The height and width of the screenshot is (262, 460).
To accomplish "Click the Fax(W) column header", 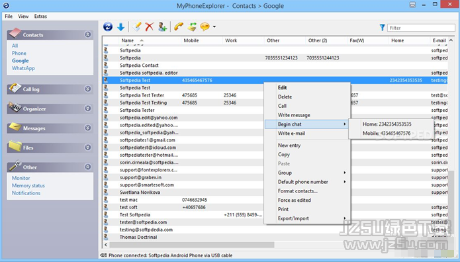I will [x=368, y=40].
